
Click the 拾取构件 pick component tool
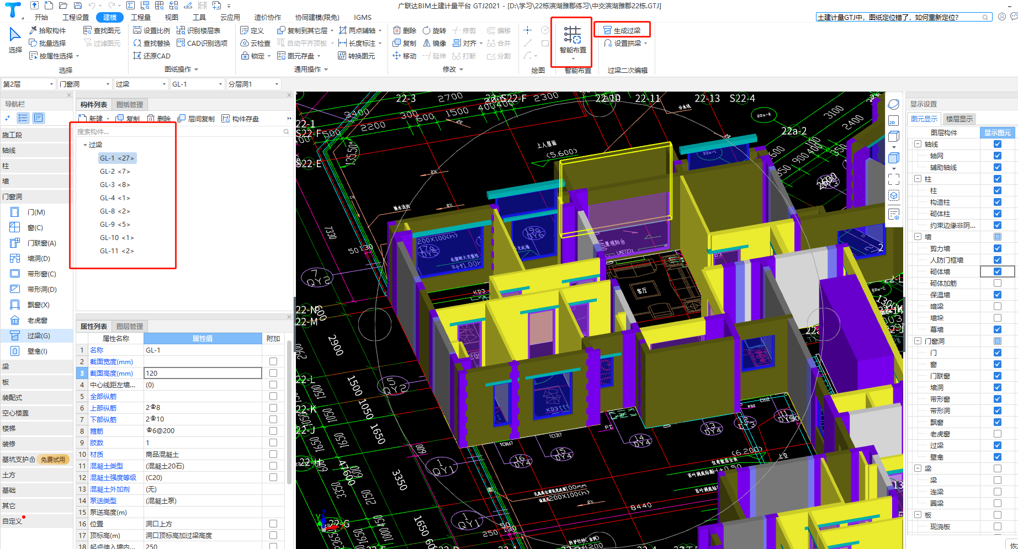coord(47,30)
